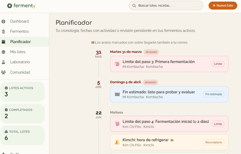This screenshot has height=154, width=241.
Task: Open Fin estimado: listo para probar card
Action: 169,94
